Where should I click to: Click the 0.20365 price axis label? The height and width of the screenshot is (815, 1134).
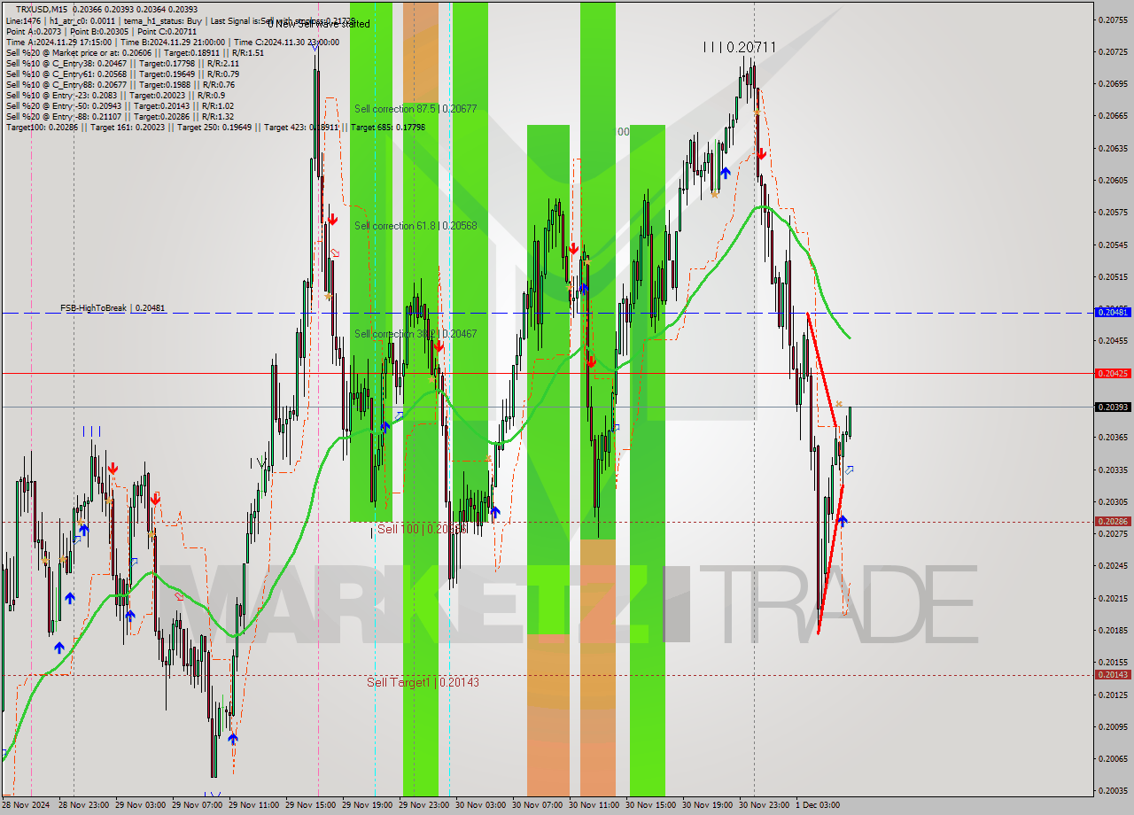click(x=1114, y=437)
